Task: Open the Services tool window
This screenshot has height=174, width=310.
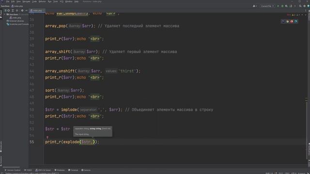Action: tap(86, 170)
